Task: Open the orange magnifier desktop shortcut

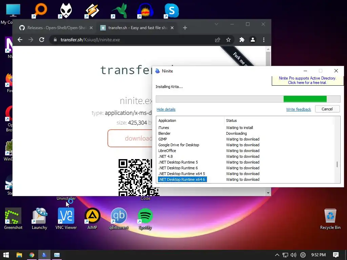Action: pyautogui.click(x=40, y=10)
